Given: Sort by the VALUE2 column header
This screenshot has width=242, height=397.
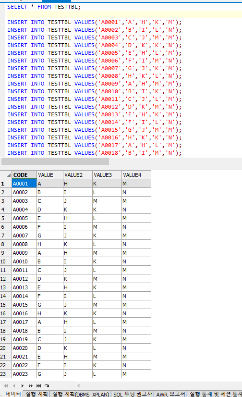Looking at the screenshot, I should point(78,175).
